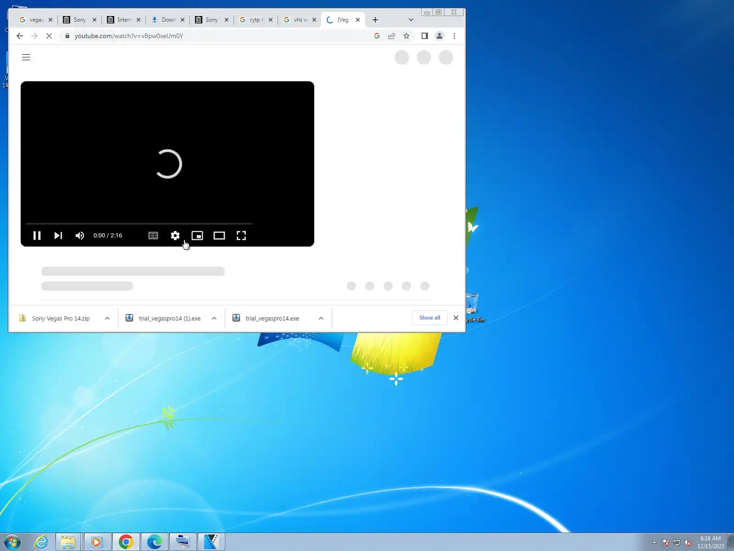Viewport: 734px width, 551px height.
Task: Close the downloads bar
Action: [x=456, y=318]
